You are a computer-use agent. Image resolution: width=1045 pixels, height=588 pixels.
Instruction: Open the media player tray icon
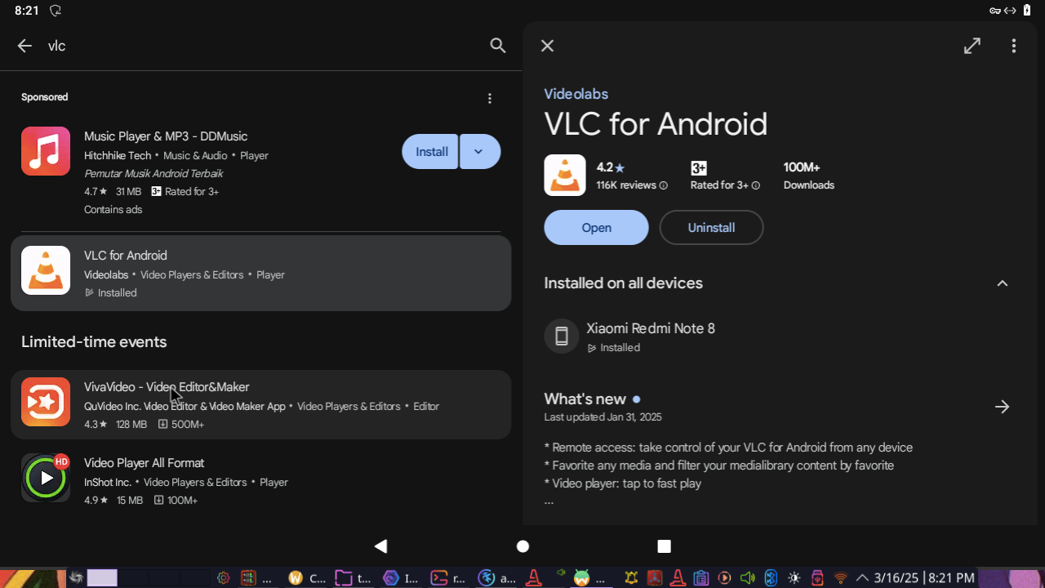(723, 578)
